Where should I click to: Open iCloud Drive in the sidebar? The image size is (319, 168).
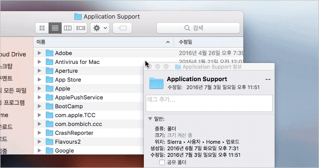coord(13,54)
